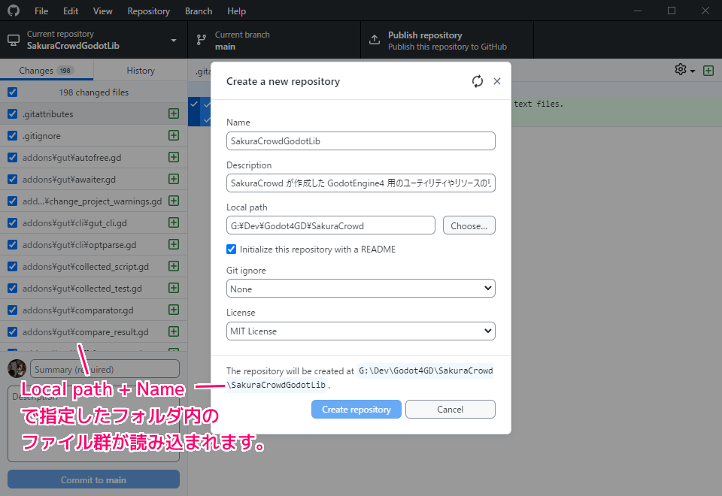The width and height of the screenshot is (722, 496).
Task: Click the GitHub Desktop logo icon
Action: point(14,11)
